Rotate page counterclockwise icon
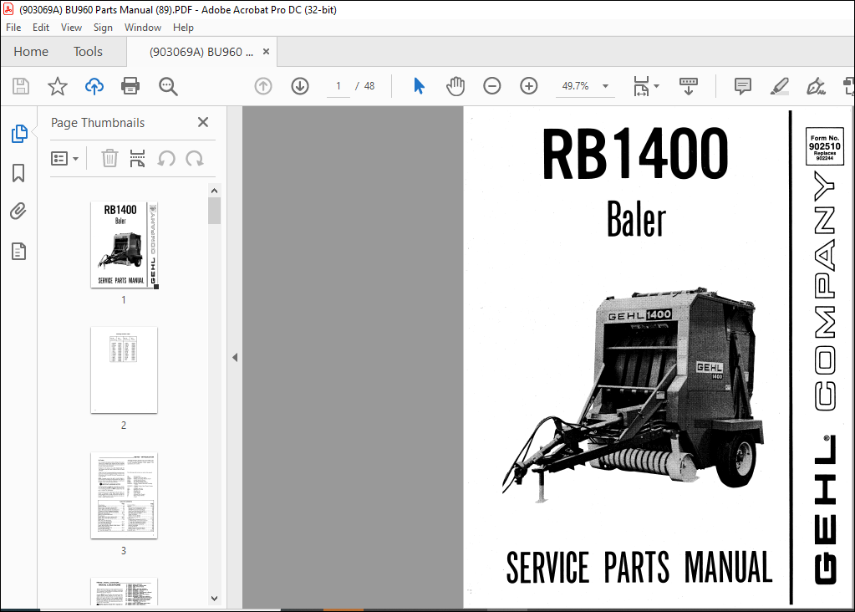855x612 pixels. coord(166,159)
